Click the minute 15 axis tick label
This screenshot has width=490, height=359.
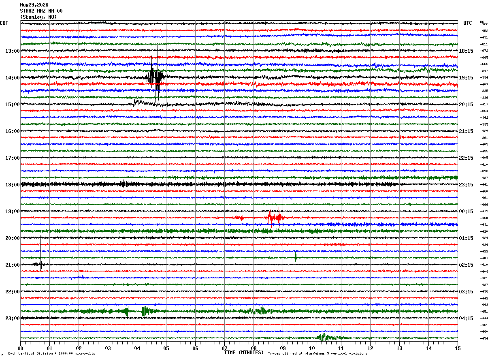coord(458,348)
